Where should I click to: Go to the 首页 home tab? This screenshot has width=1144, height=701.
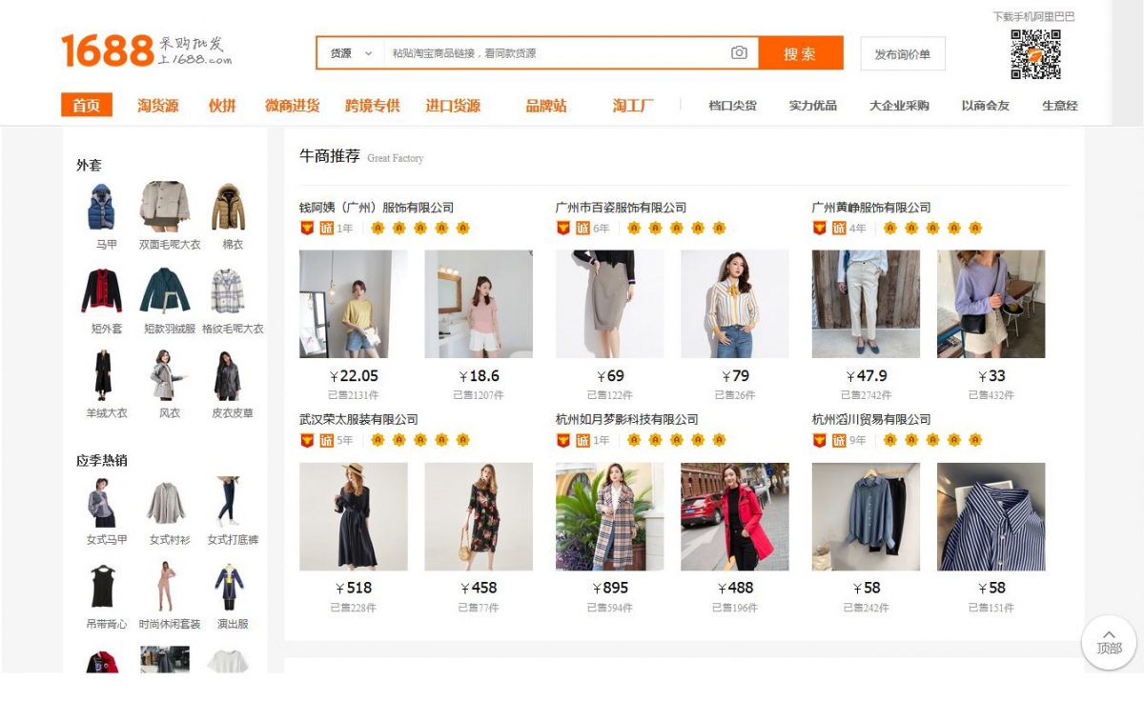[x=87, y=105]
